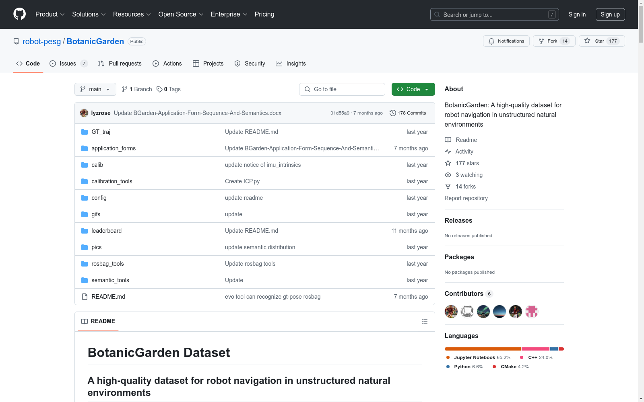Open the latest commit message link
Screen dimensions: 644x402
point(198,113)
